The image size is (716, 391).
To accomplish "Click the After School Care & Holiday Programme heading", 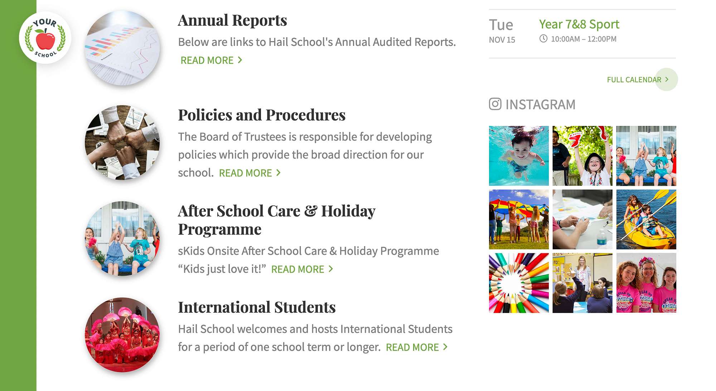I will point(276,220).
